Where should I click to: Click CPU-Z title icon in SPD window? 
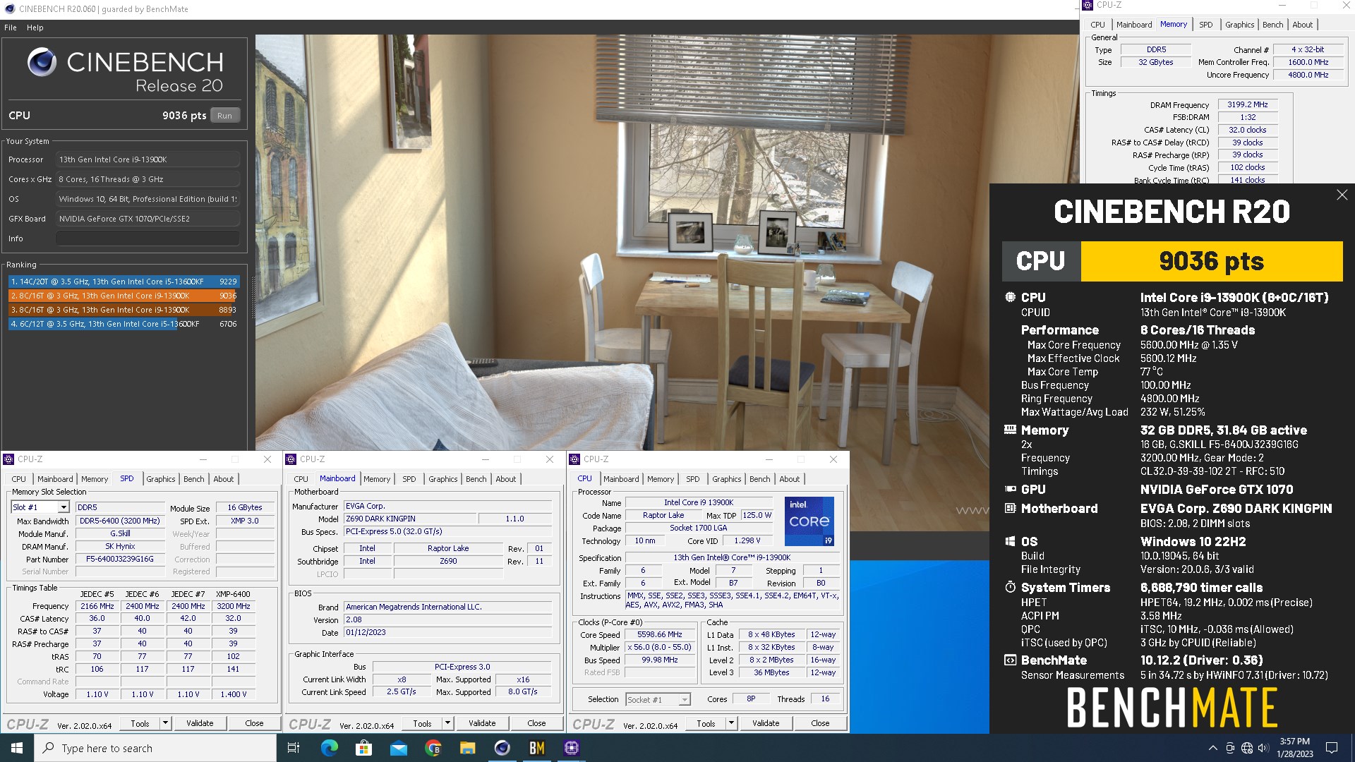coord(8,459)
